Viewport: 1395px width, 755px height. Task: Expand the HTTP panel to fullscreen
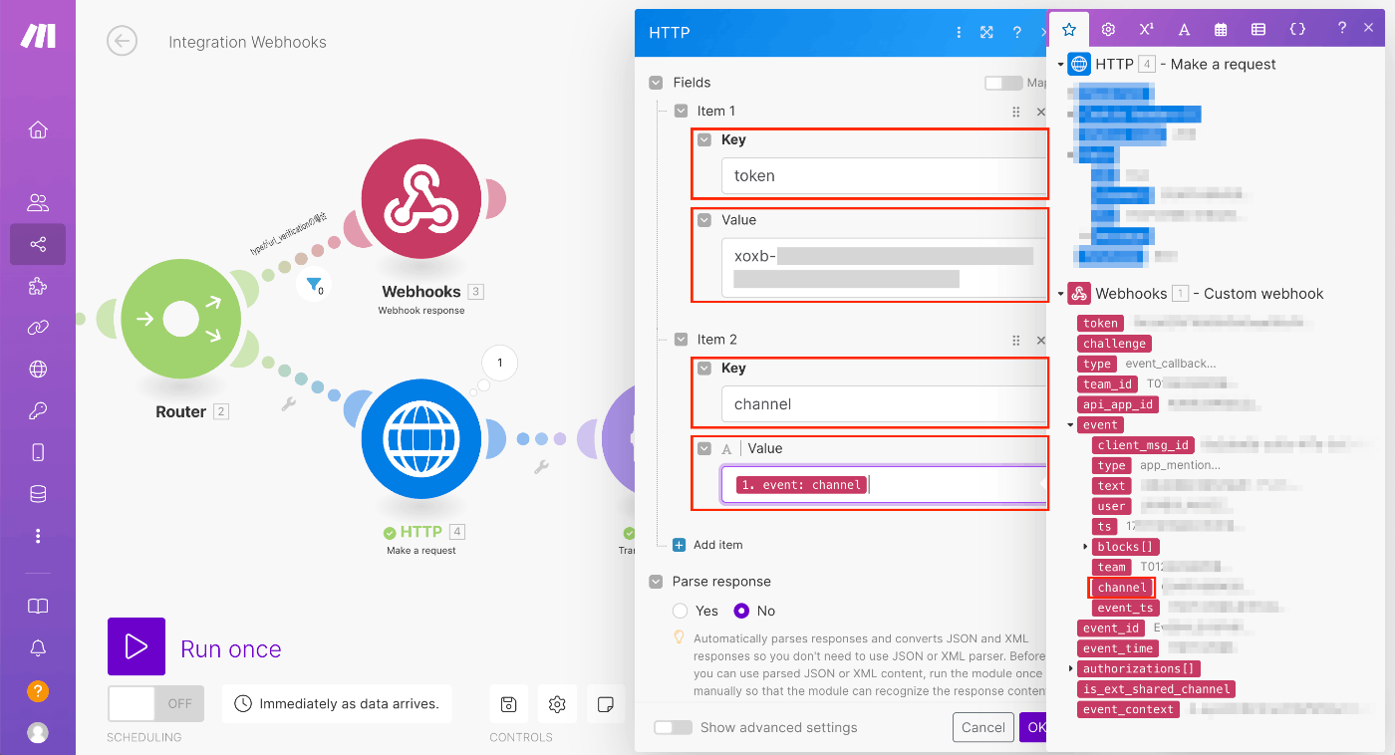point(986,33)
